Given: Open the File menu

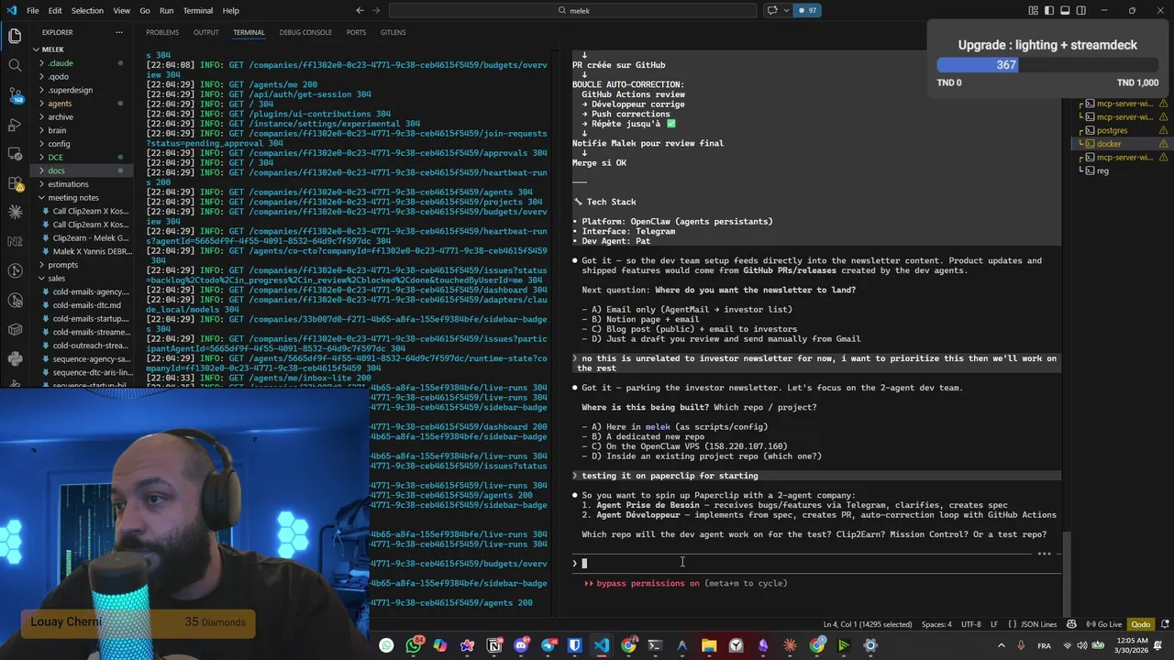Looking at the screenshot, I should click(32, 10).
